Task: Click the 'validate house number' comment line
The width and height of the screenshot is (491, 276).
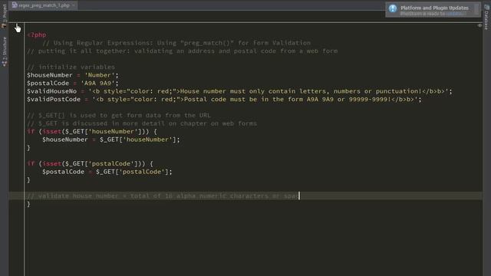Action: tap(163, 196)
